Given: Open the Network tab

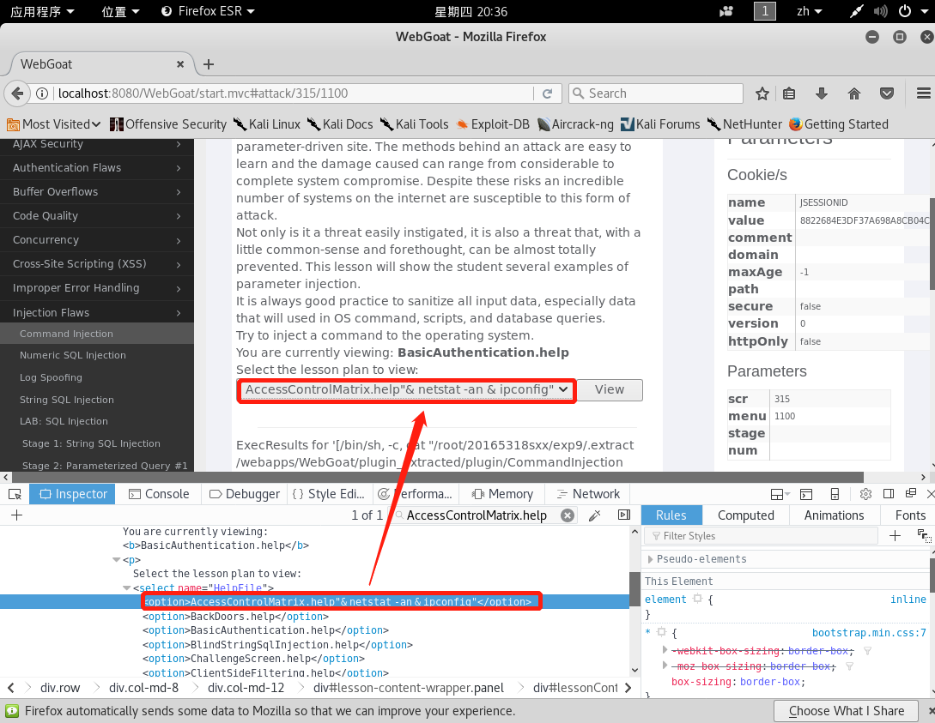Looking at the screenshot, I should [x=588, y=494].
